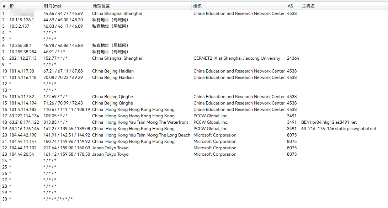This screenshot has height=208, width=388.
Task: Select the last hop row number 30
Action: pos(4,199)
